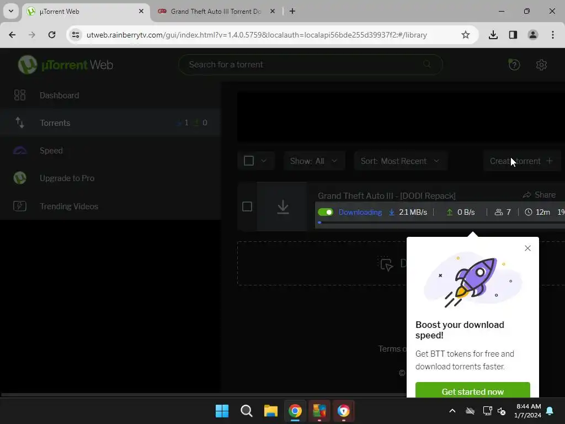Viewport: 565px width, 424px height.
Task: Open settings via the gear icon
Action: point(541,65)
